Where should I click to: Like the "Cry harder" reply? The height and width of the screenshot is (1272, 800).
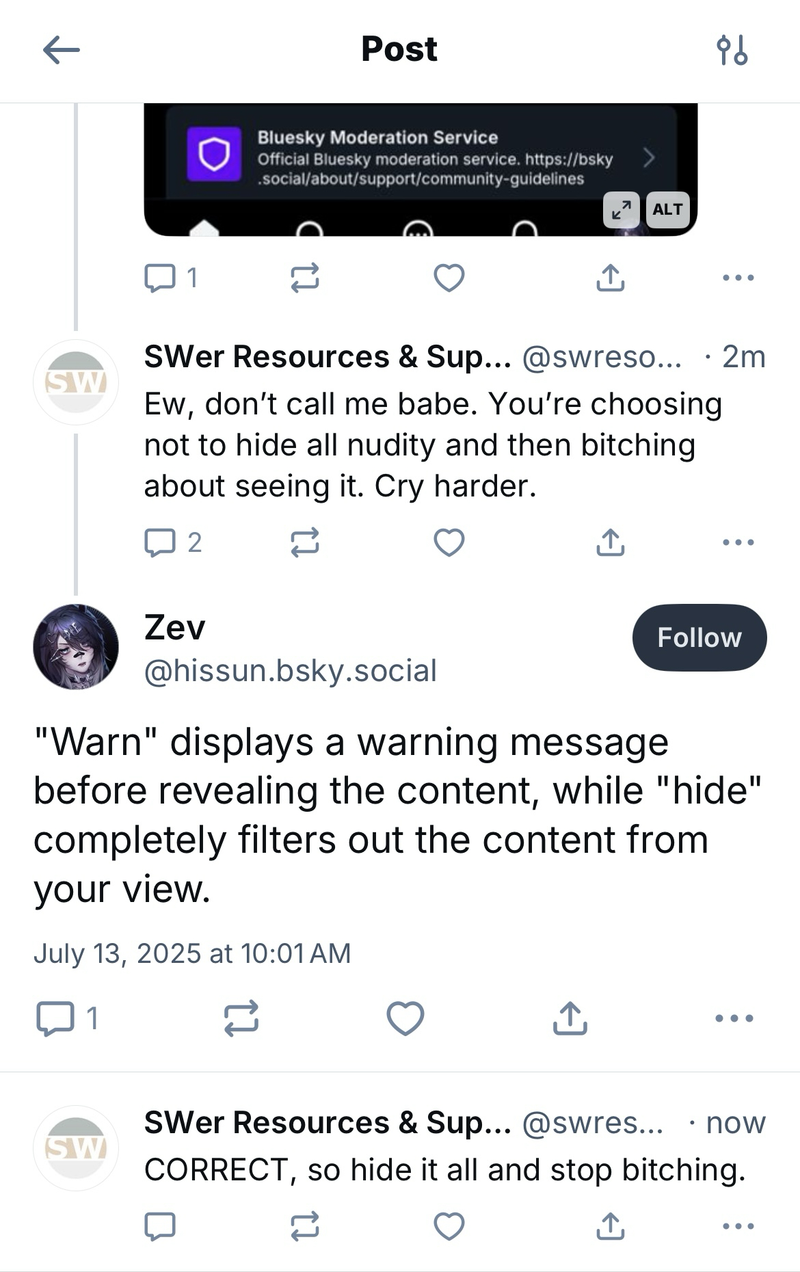449,542
